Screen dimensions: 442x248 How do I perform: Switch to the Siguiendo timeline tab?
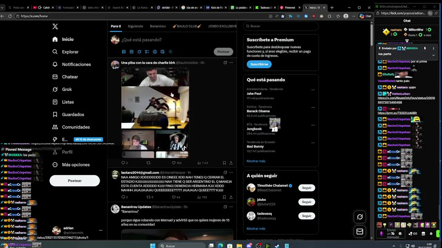pos(135,26)
